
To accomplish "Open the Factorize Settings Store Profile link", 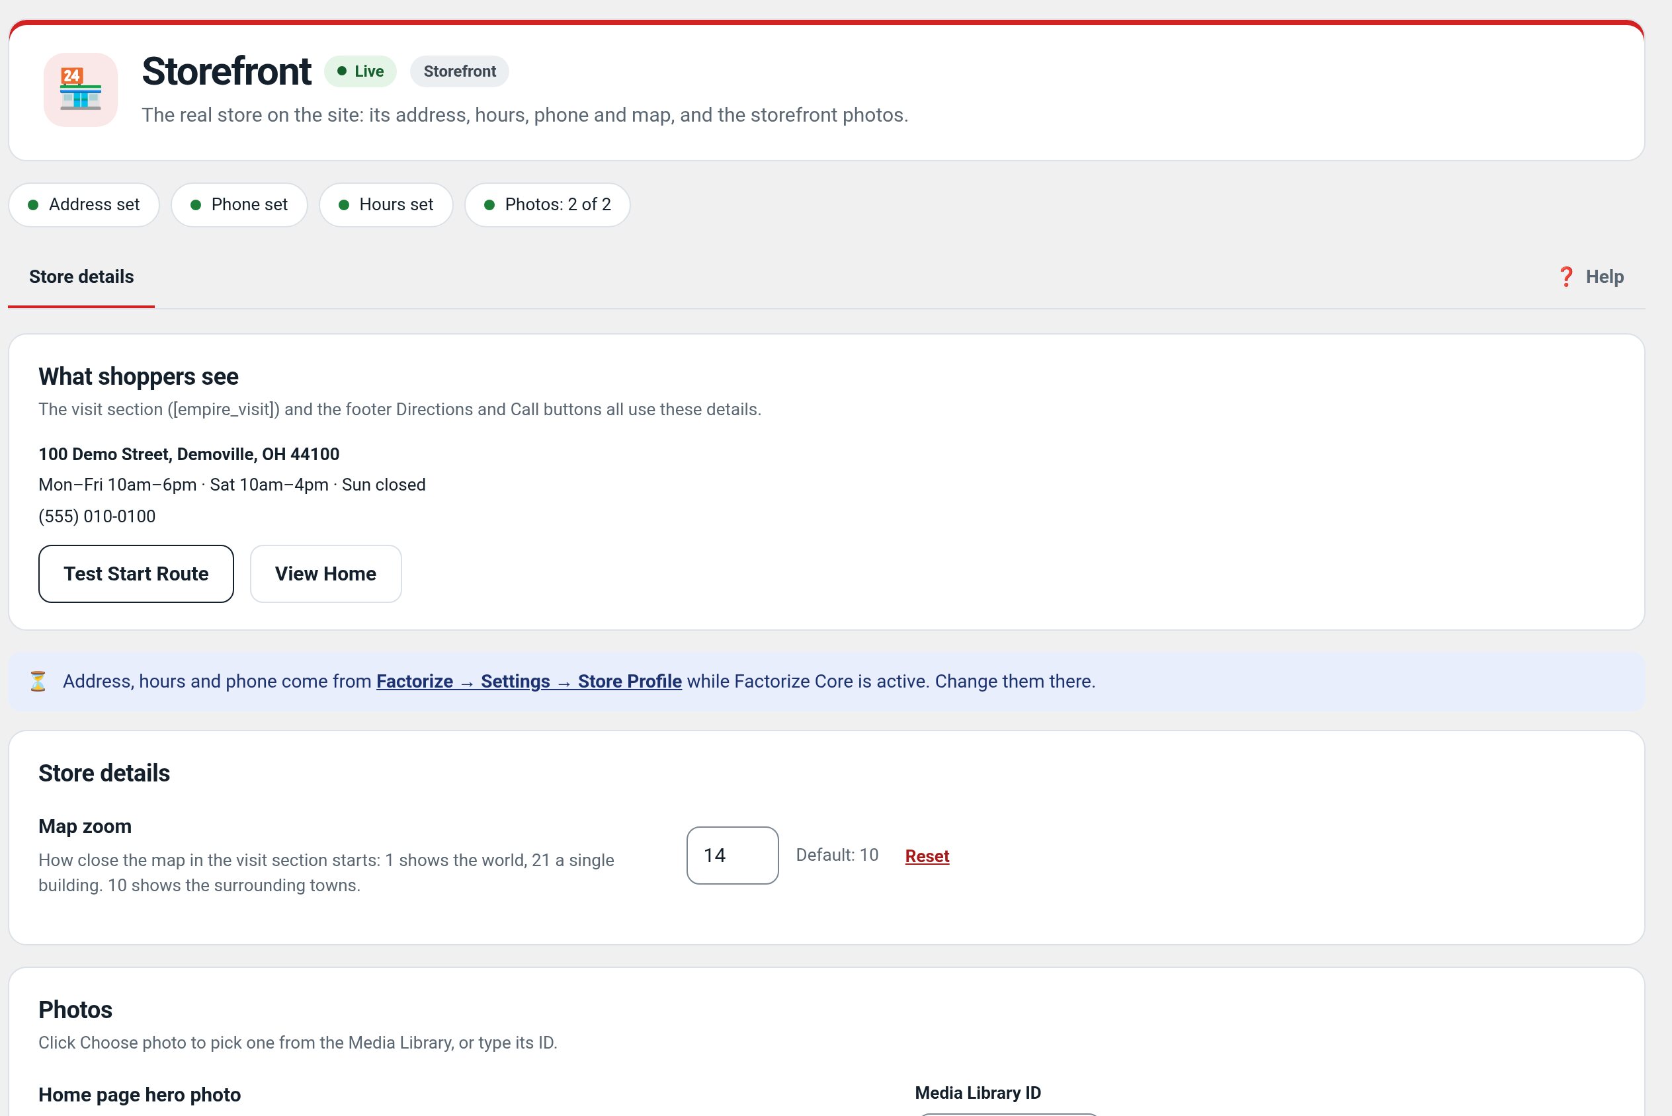I will coord(529,681).
